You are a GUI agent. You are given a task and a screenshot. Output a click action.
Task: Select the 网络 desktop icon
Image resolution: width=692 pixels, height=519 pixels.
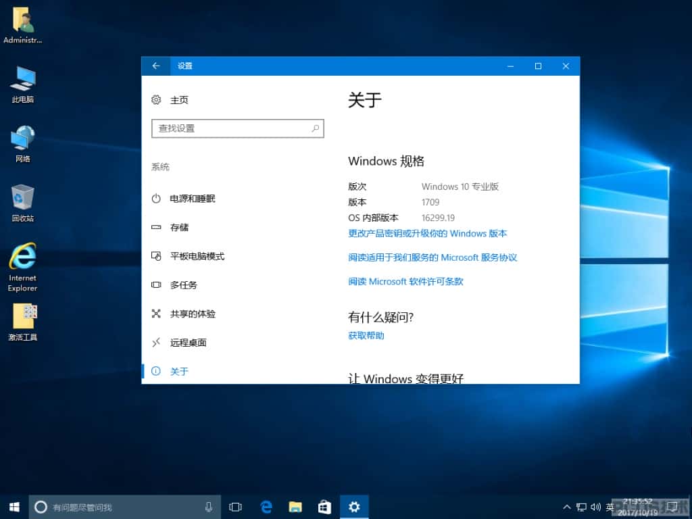click(x=22, y=144)
